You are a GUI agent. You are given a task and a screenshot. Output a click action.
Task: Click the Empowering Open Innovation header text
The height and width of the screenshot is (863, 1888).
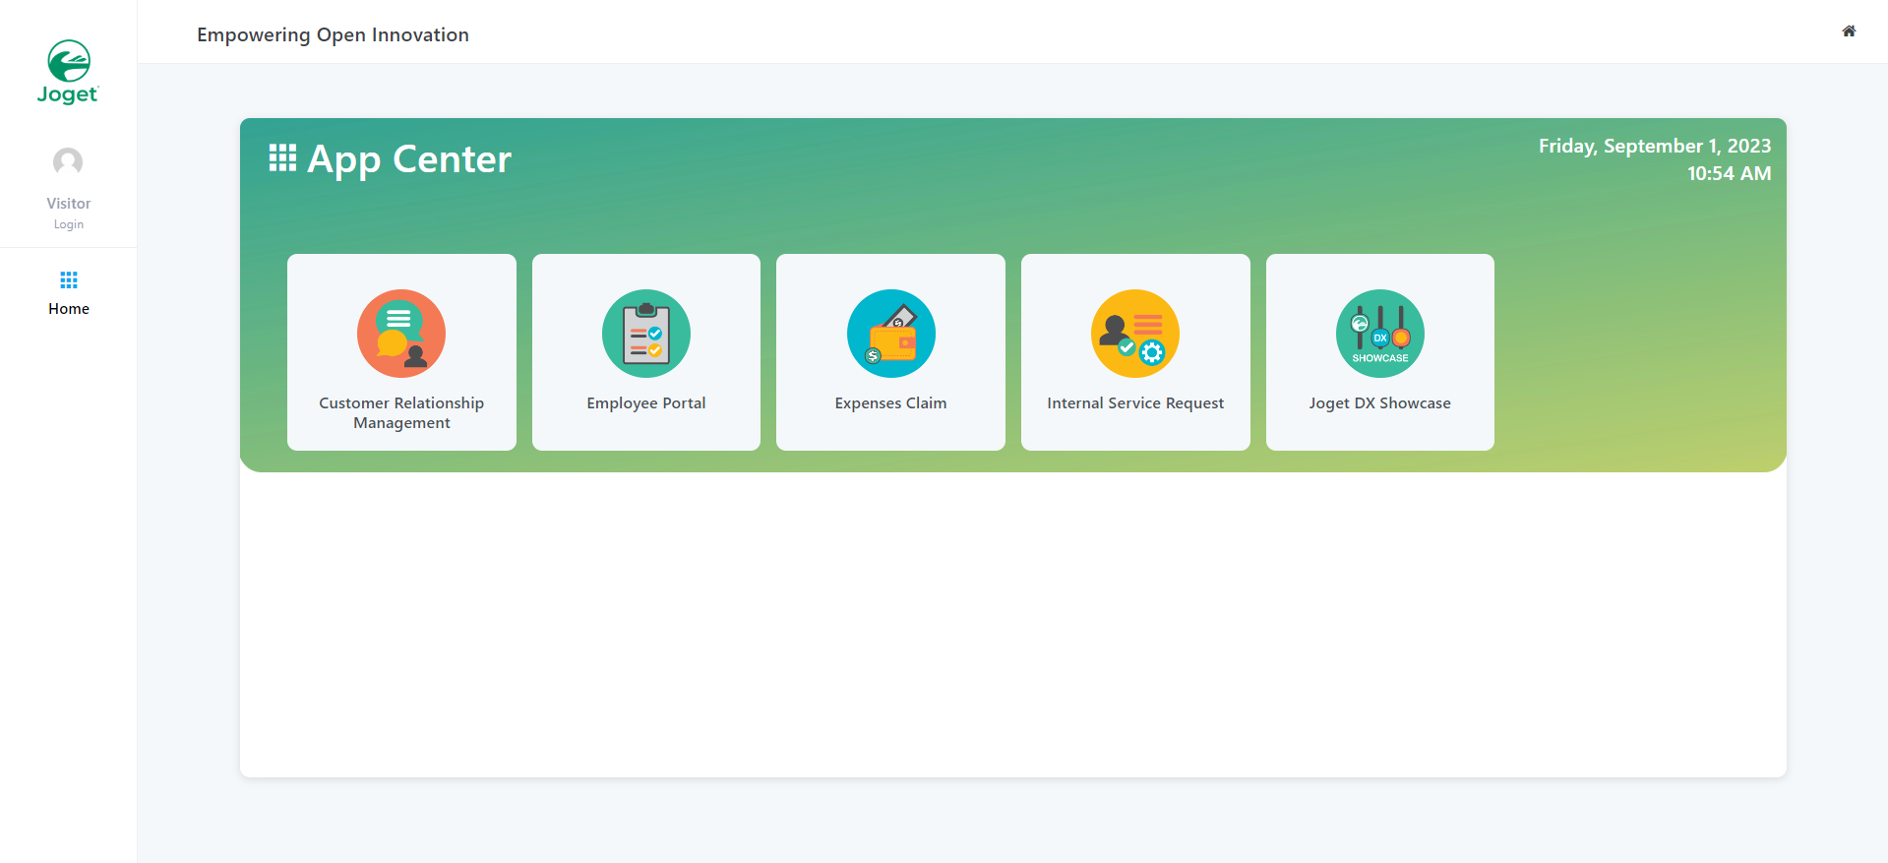point(333,34)
